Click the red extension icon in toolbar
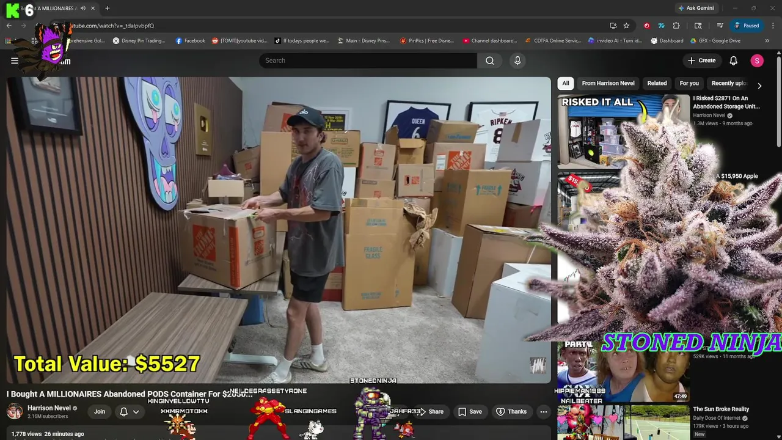 click(646, 26)
